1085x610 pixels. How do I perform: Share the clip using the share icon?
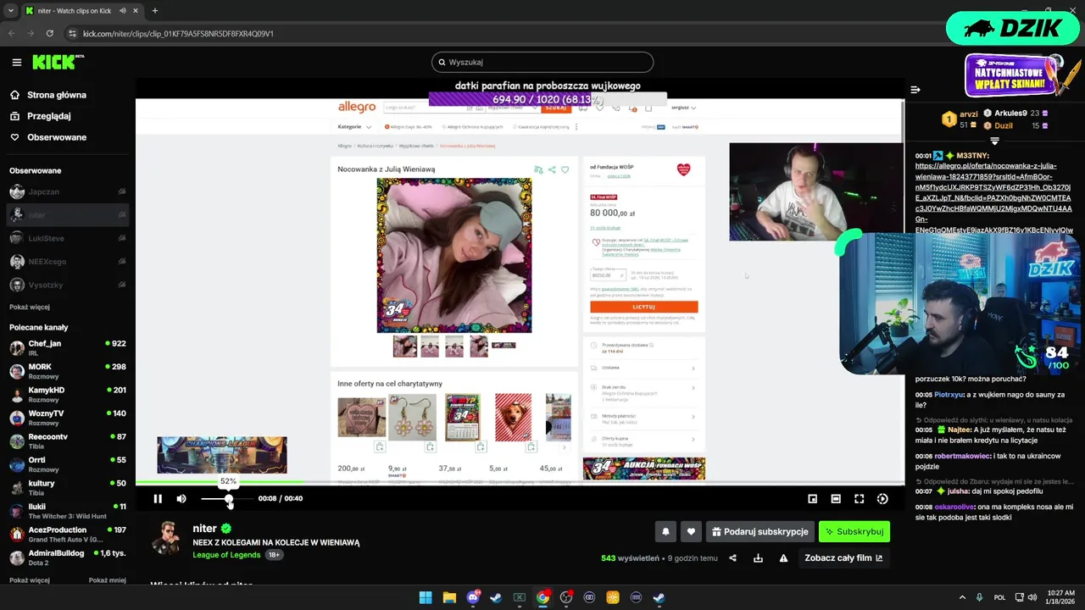point(732,558)
